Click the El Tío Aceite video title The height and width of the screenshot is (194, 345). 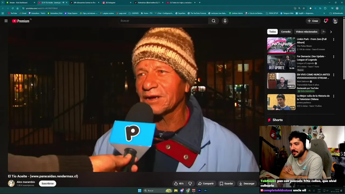tap(43, 176)
